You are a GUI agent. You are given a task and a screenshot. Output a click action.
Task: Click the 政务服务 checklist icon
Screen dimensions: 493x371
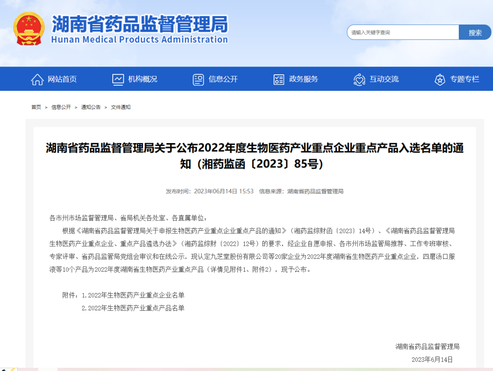pos(278,79)
